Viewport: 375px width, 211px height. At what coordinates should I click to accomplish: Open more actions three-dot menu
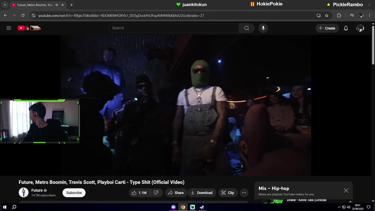[244, 193]
